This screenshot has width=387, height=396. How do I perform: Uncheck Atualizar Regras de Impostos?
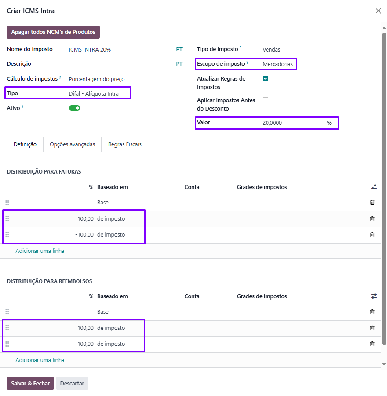265,79
